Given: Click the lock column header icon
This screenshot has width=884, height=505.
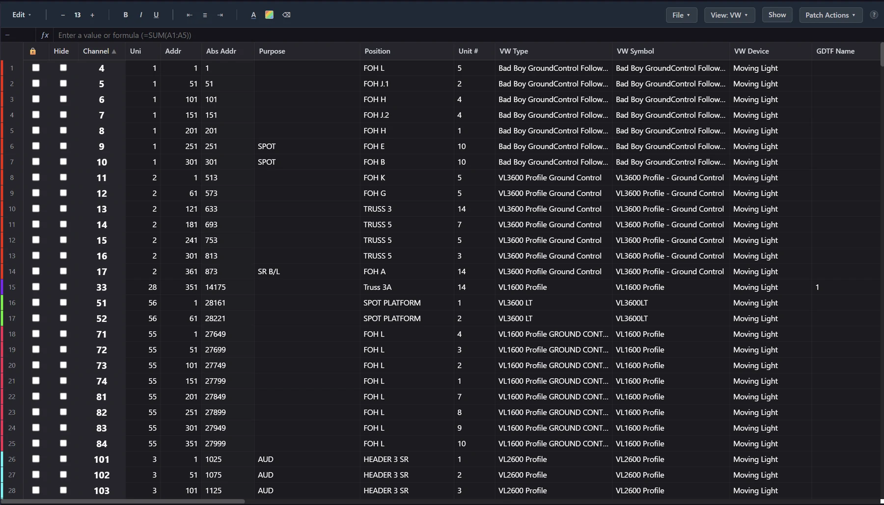Looking at the screenshot, I should 32,51.
